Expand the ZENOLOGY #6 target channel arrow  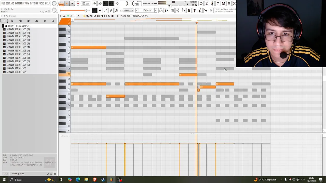click(x=149, y=16)
